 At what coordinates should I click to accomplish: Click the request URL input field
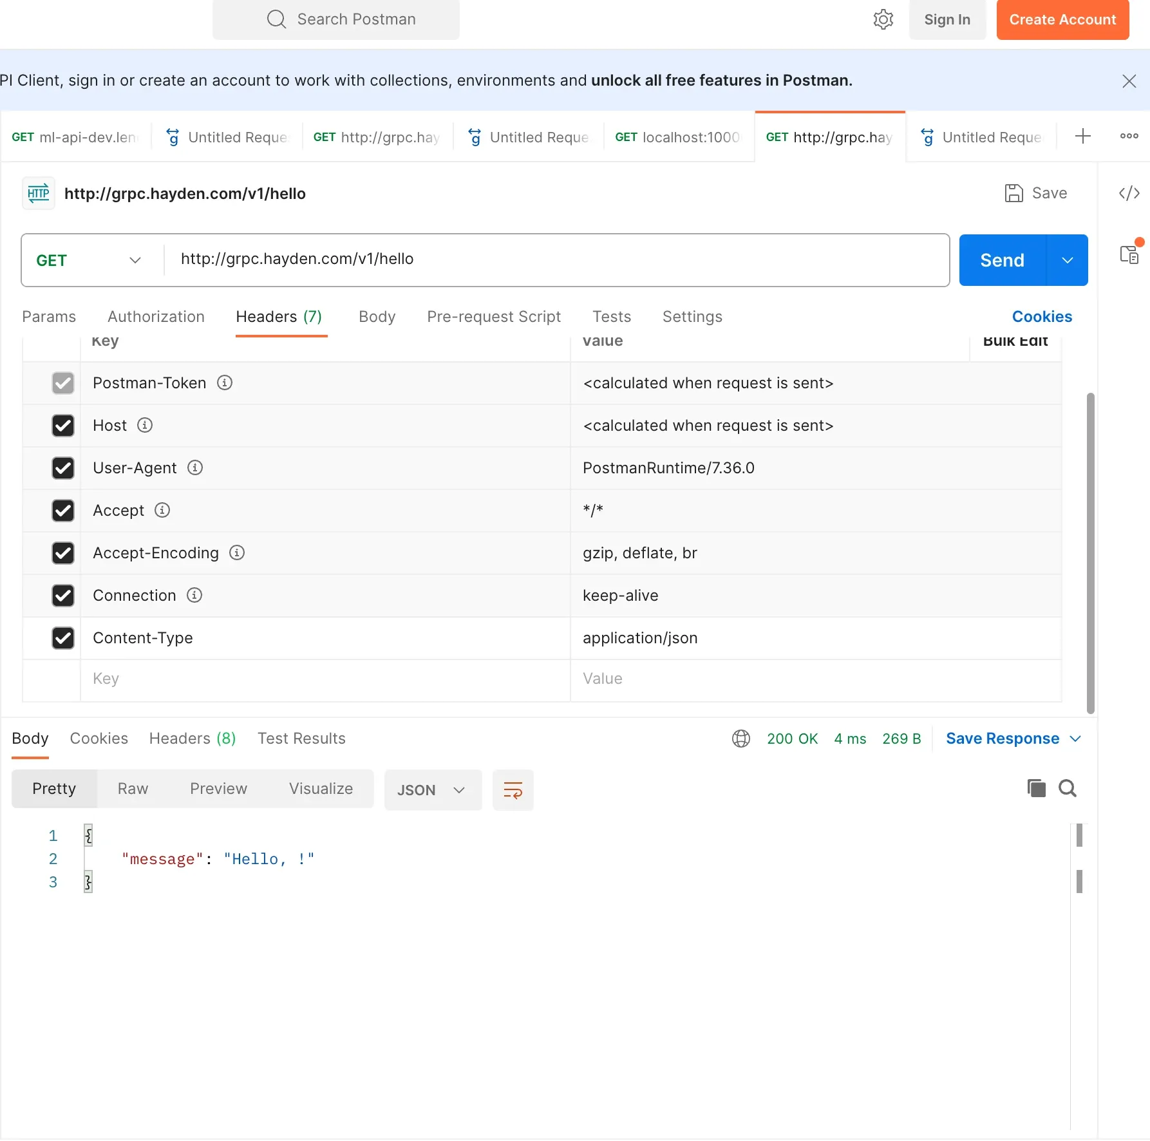[x=558, y=259]
